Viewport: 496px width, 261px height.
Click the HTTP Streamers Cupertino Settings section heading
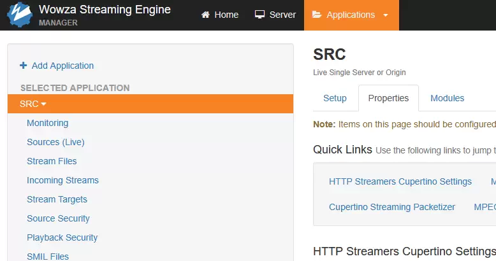(404, 251)
